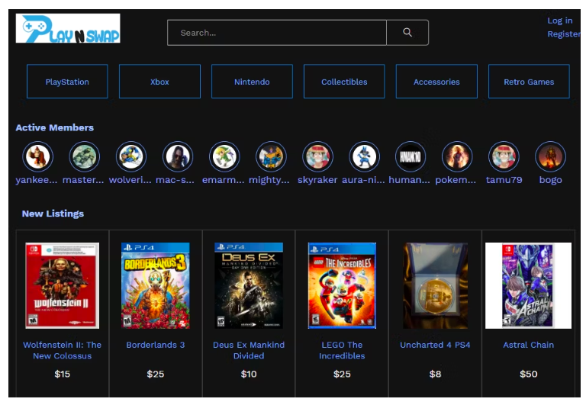This screenshot has width=586, height=402.
Task: Click the yankee... username text
Action: 37,180
